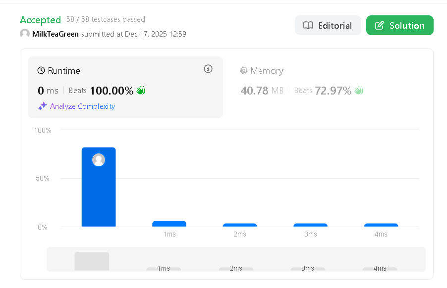Click the chip icon beside Memory
The height and width of the screenshot is (288, 447).
244,71
